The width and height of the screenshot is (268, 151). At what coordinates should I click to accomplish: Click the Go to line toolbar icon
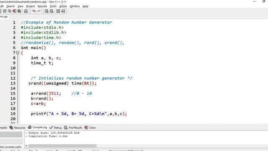(x=63, y=11)
